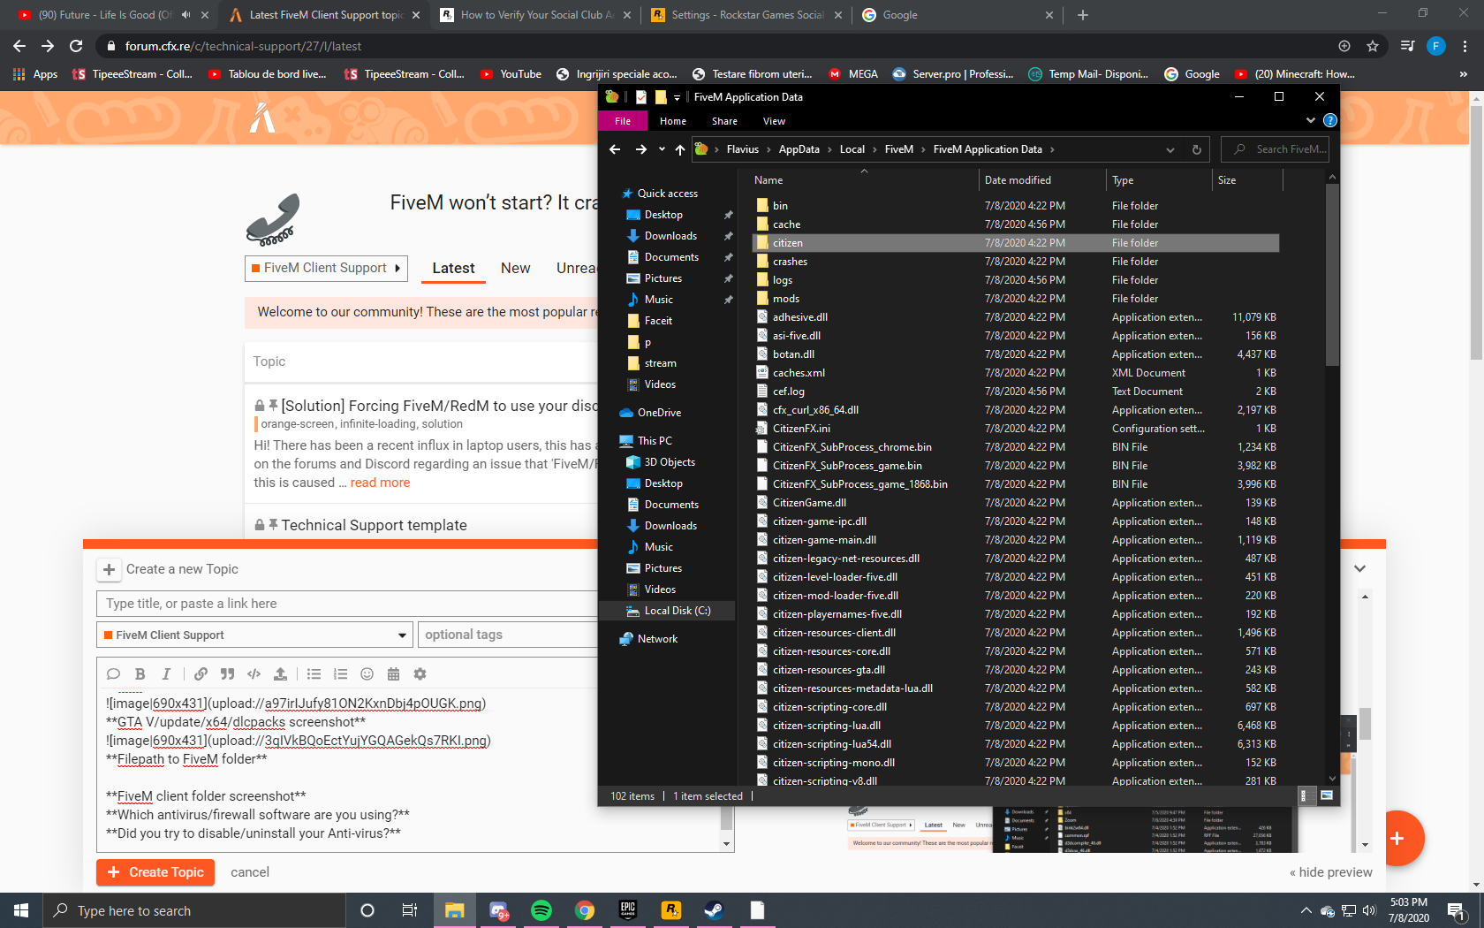
Task: Expand the Explorer ribbon chevron
Action: [1310, 120]
